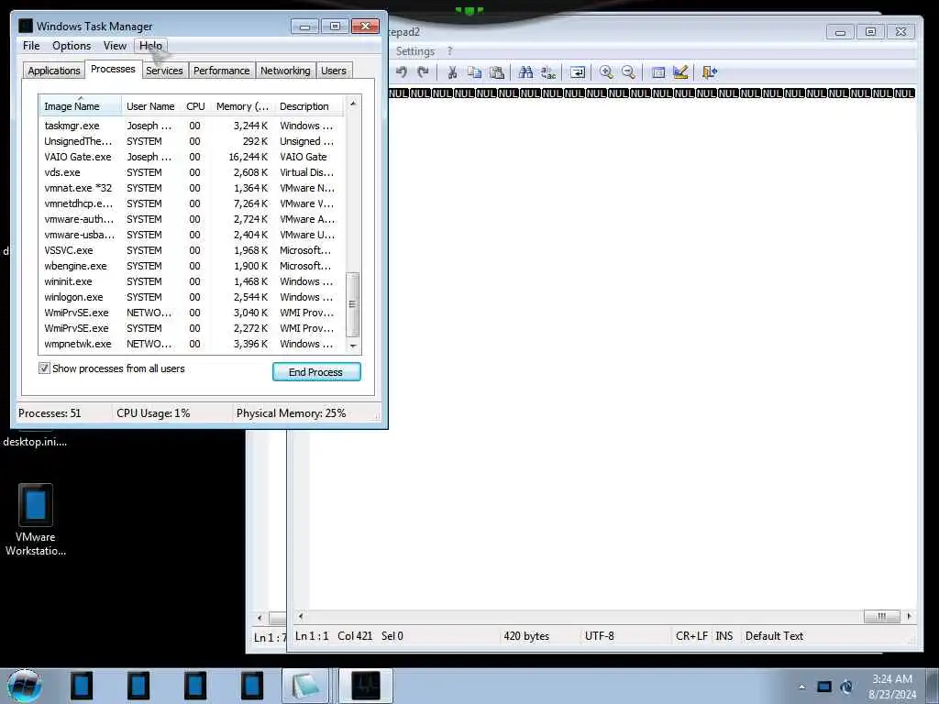Click the Redo icon in Notepad2 toolbar
939x704 pixels.
tap(423, 72)
